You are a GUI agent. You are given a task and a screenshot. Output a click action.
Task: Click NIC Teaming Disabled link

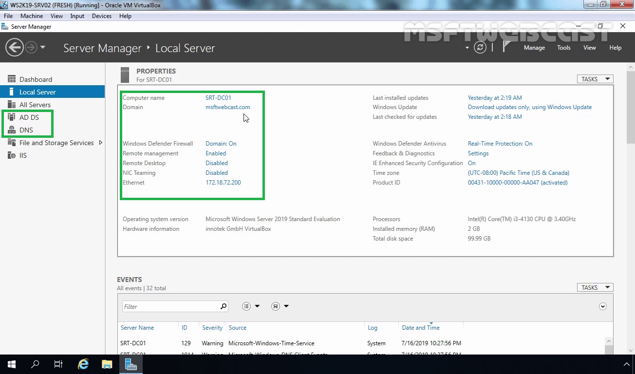(x=217, y=173)
